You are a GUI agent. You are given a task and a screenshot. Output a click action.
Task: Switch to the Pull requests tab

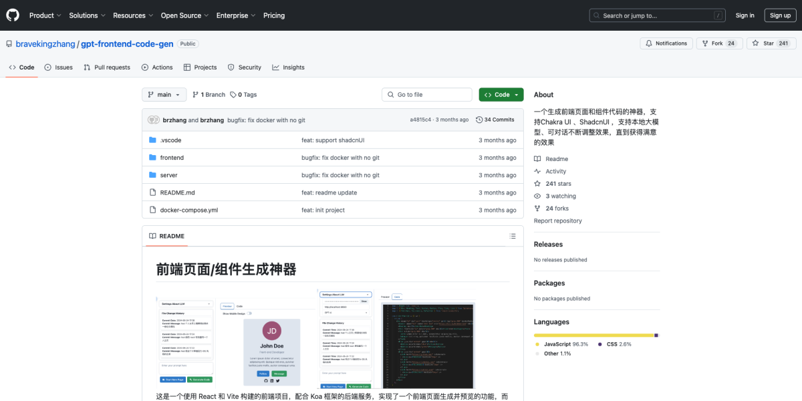(x=107, y=67)
